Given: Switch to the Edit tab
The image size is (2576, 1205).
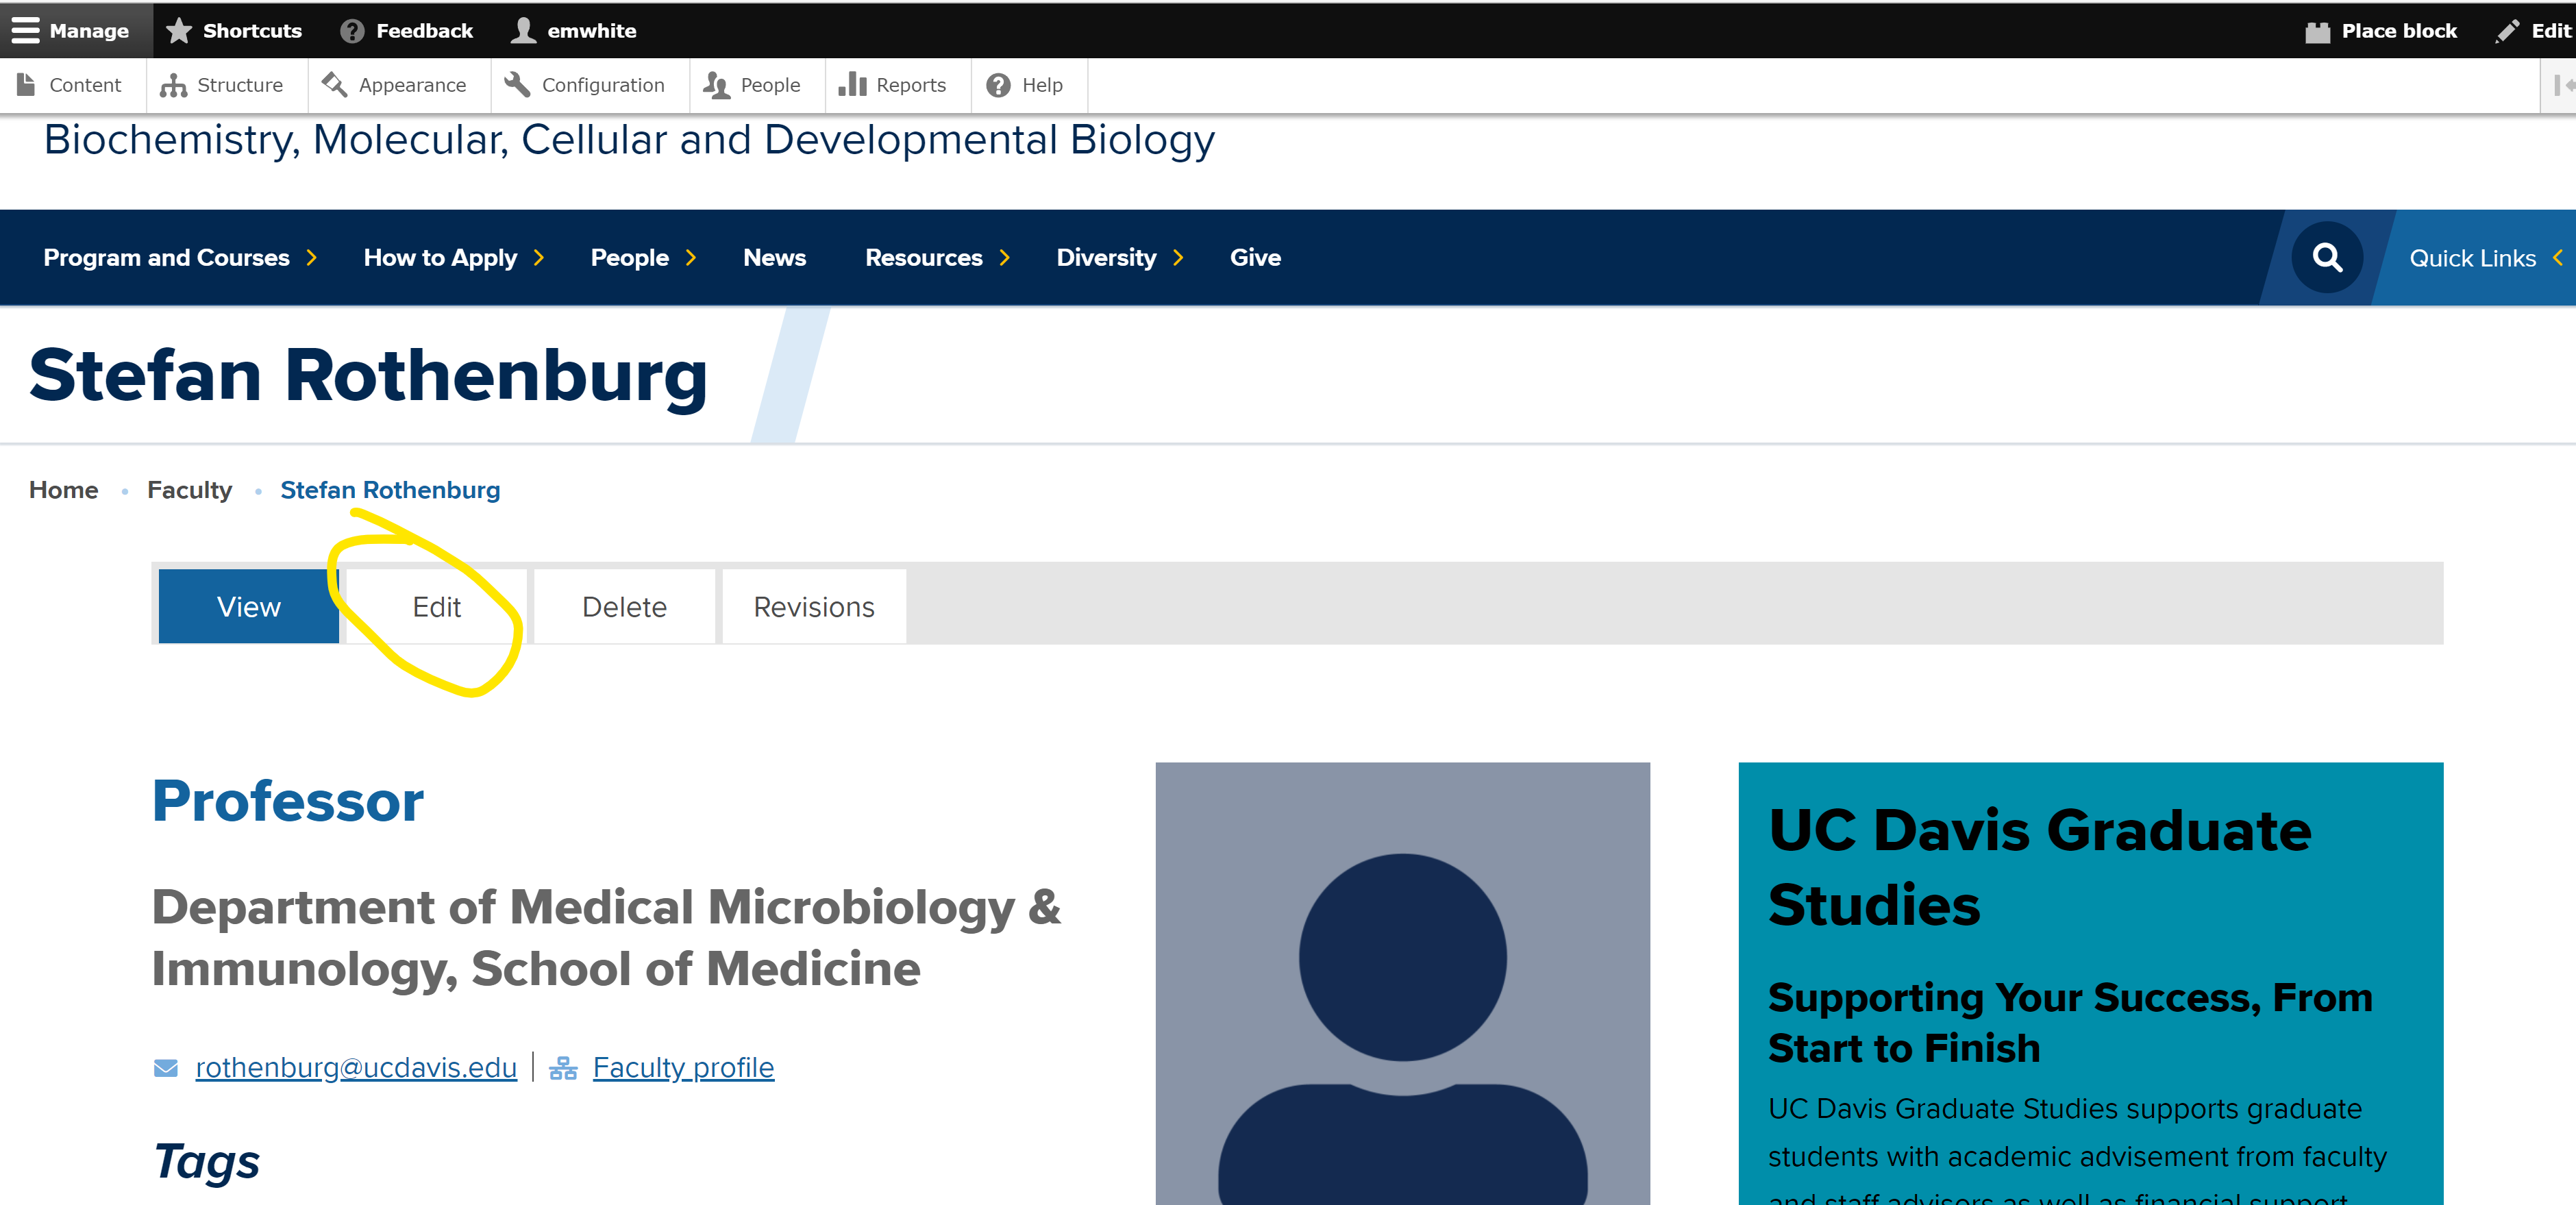Looking at the screenshot, I should (436, 606).
